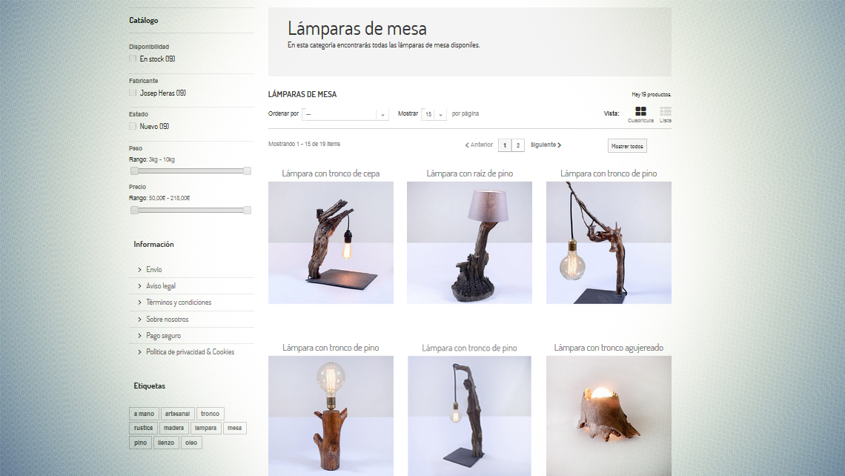Enable the En stock availability filter
845x476 pixels.
pyautogui.click(x=131, y=59)
